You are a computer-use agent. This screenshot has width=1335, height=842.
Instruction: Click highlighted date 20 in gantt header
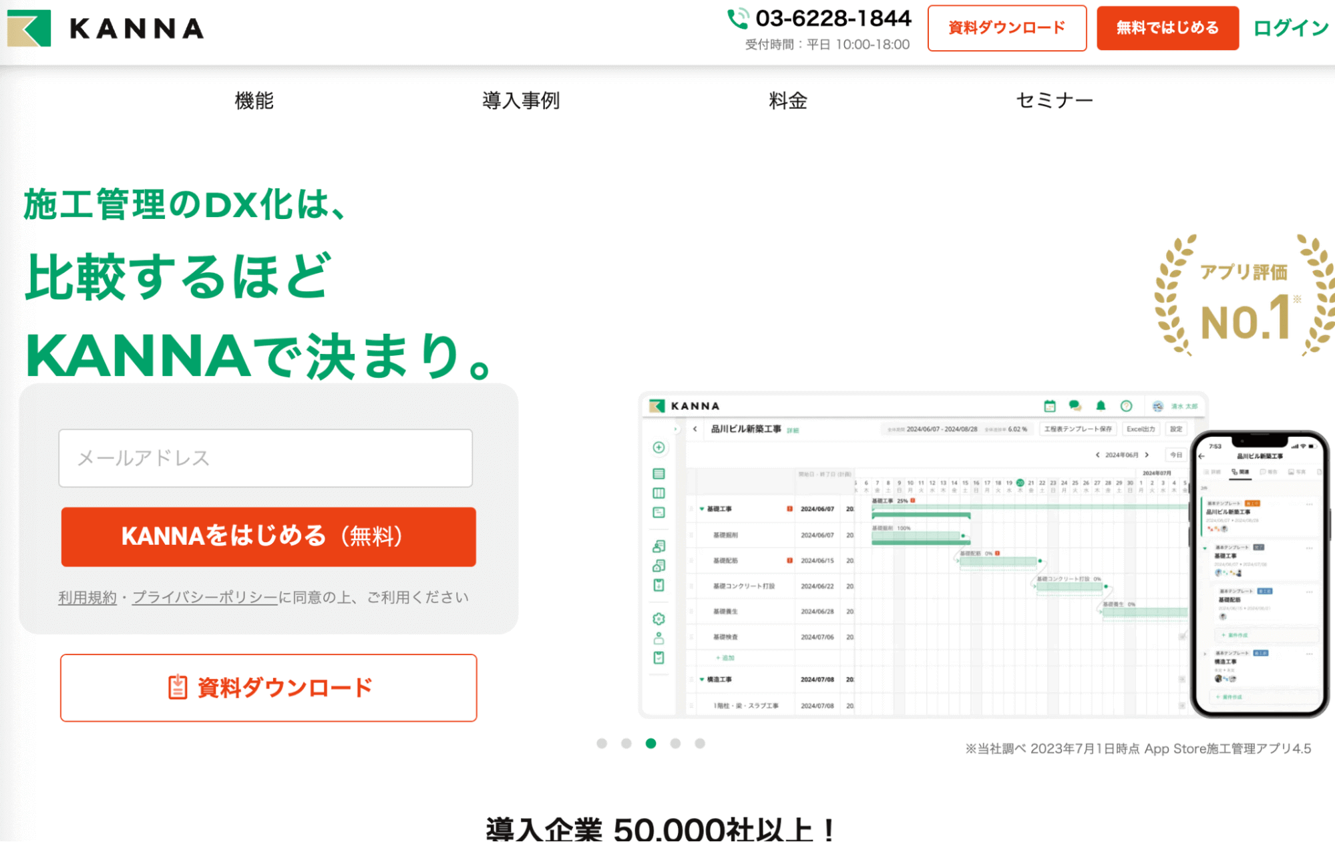[x=1020, y=482]
